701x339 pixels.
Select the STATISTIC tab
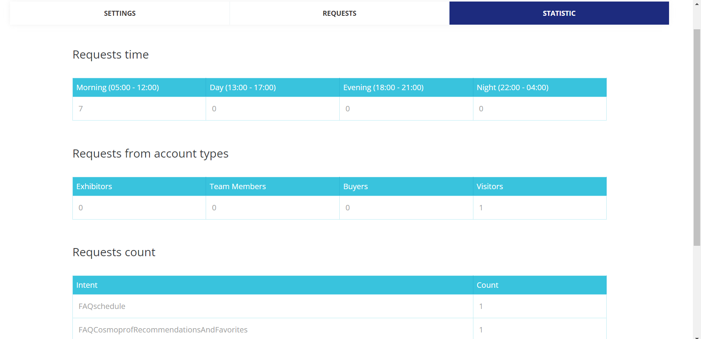point(559,13)
